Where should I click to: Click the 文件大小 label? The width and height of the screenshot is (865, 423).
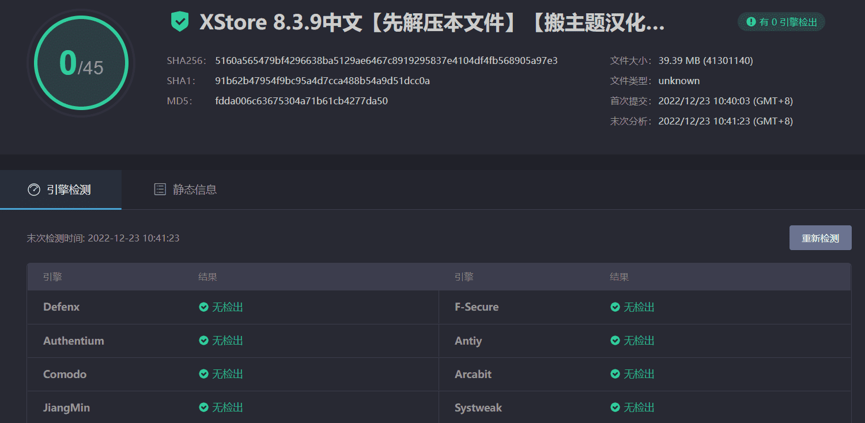631,61
